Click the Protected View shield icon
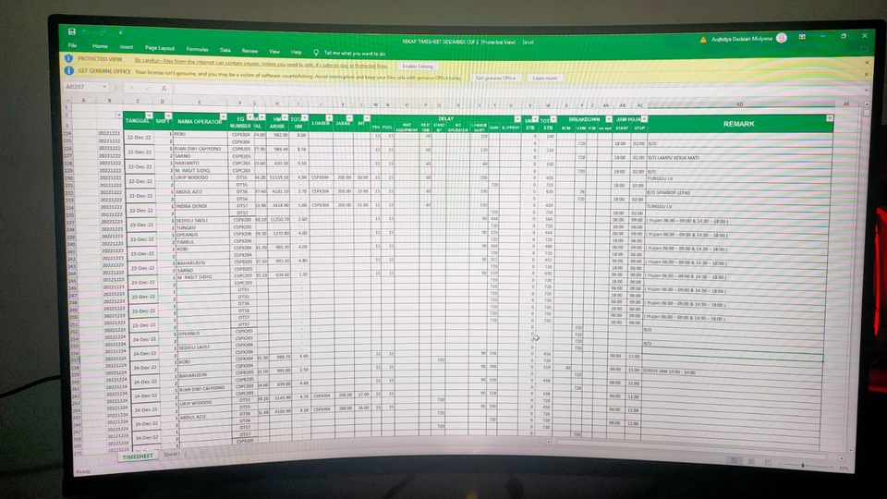 tap(68, 58)
